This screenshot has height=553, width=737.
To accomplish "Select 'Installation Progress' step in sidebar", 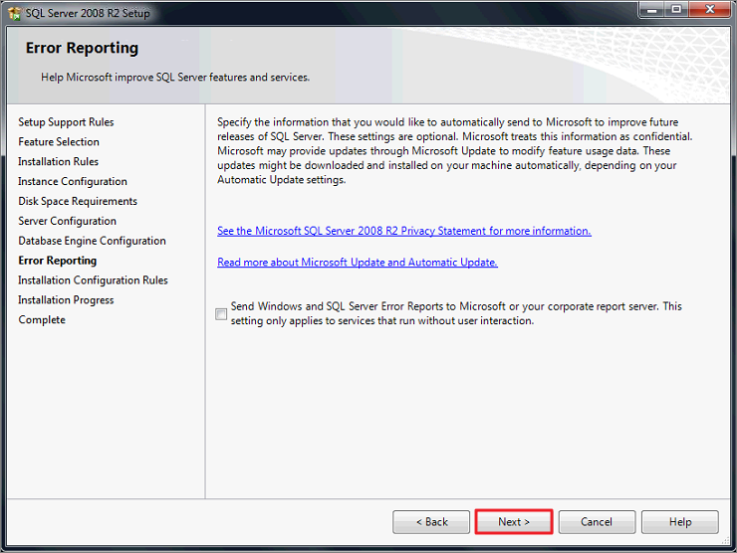I will [x=66, y=299].
